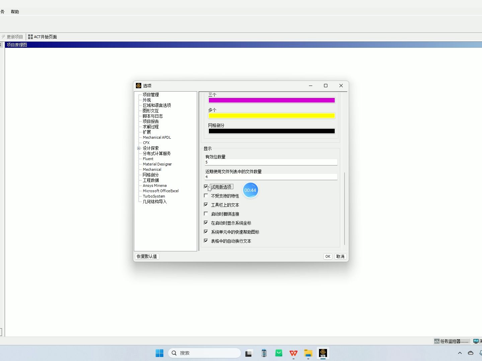Toggle the 工具栏上的文本 checkbox
Image resolution: width=482 pixels, height=361 pixels.
(206, 205)
